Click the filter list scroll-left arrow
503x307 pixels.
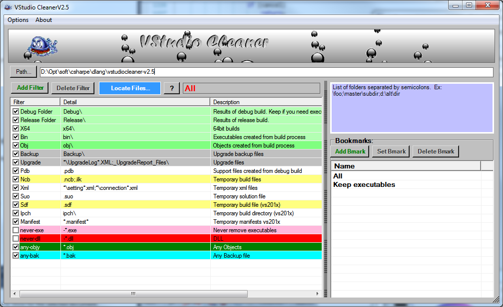point(14,294)
